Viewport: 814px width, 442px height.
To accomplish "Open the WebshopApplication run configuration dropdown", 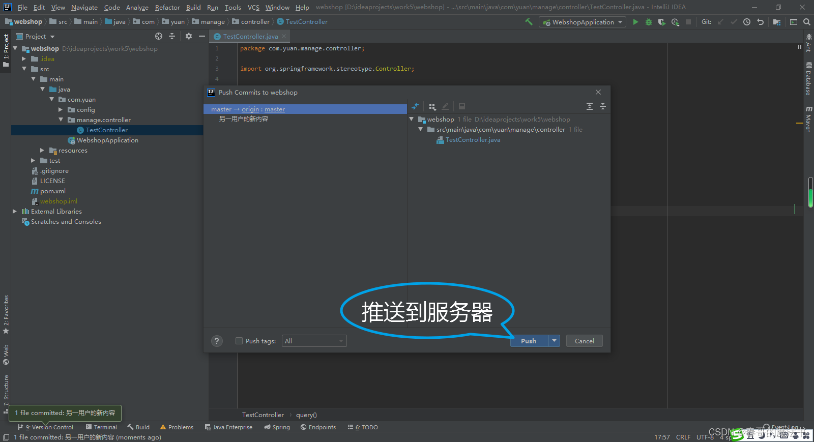I will pyautogui.click(x=583, y=22).
